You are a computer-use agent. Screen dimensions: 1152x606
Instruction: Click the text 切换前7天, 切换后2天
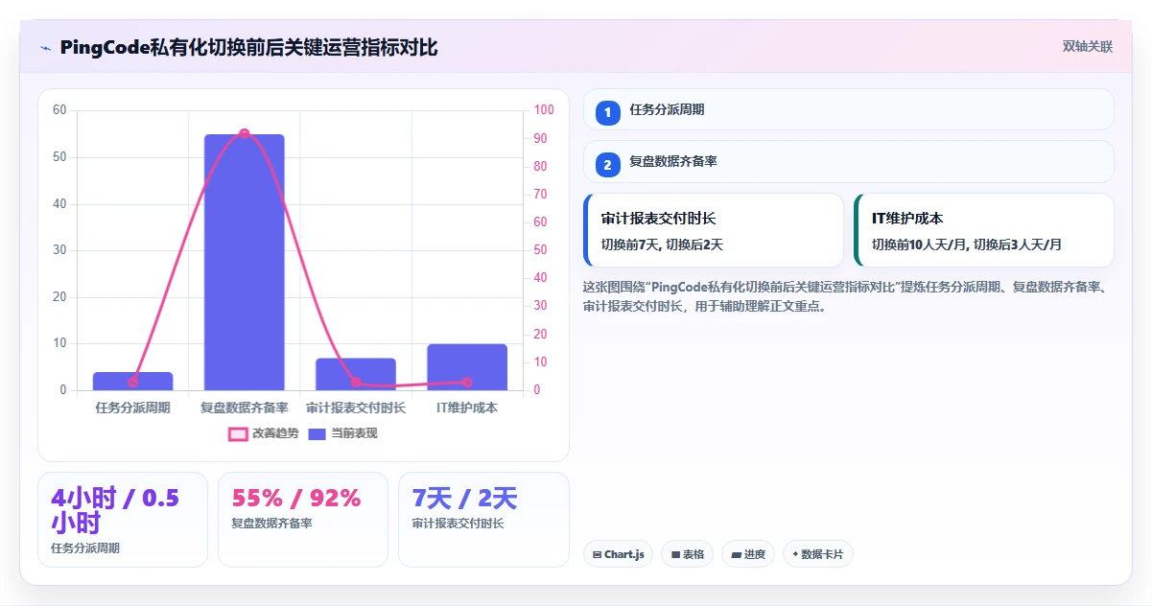(662, 245)
